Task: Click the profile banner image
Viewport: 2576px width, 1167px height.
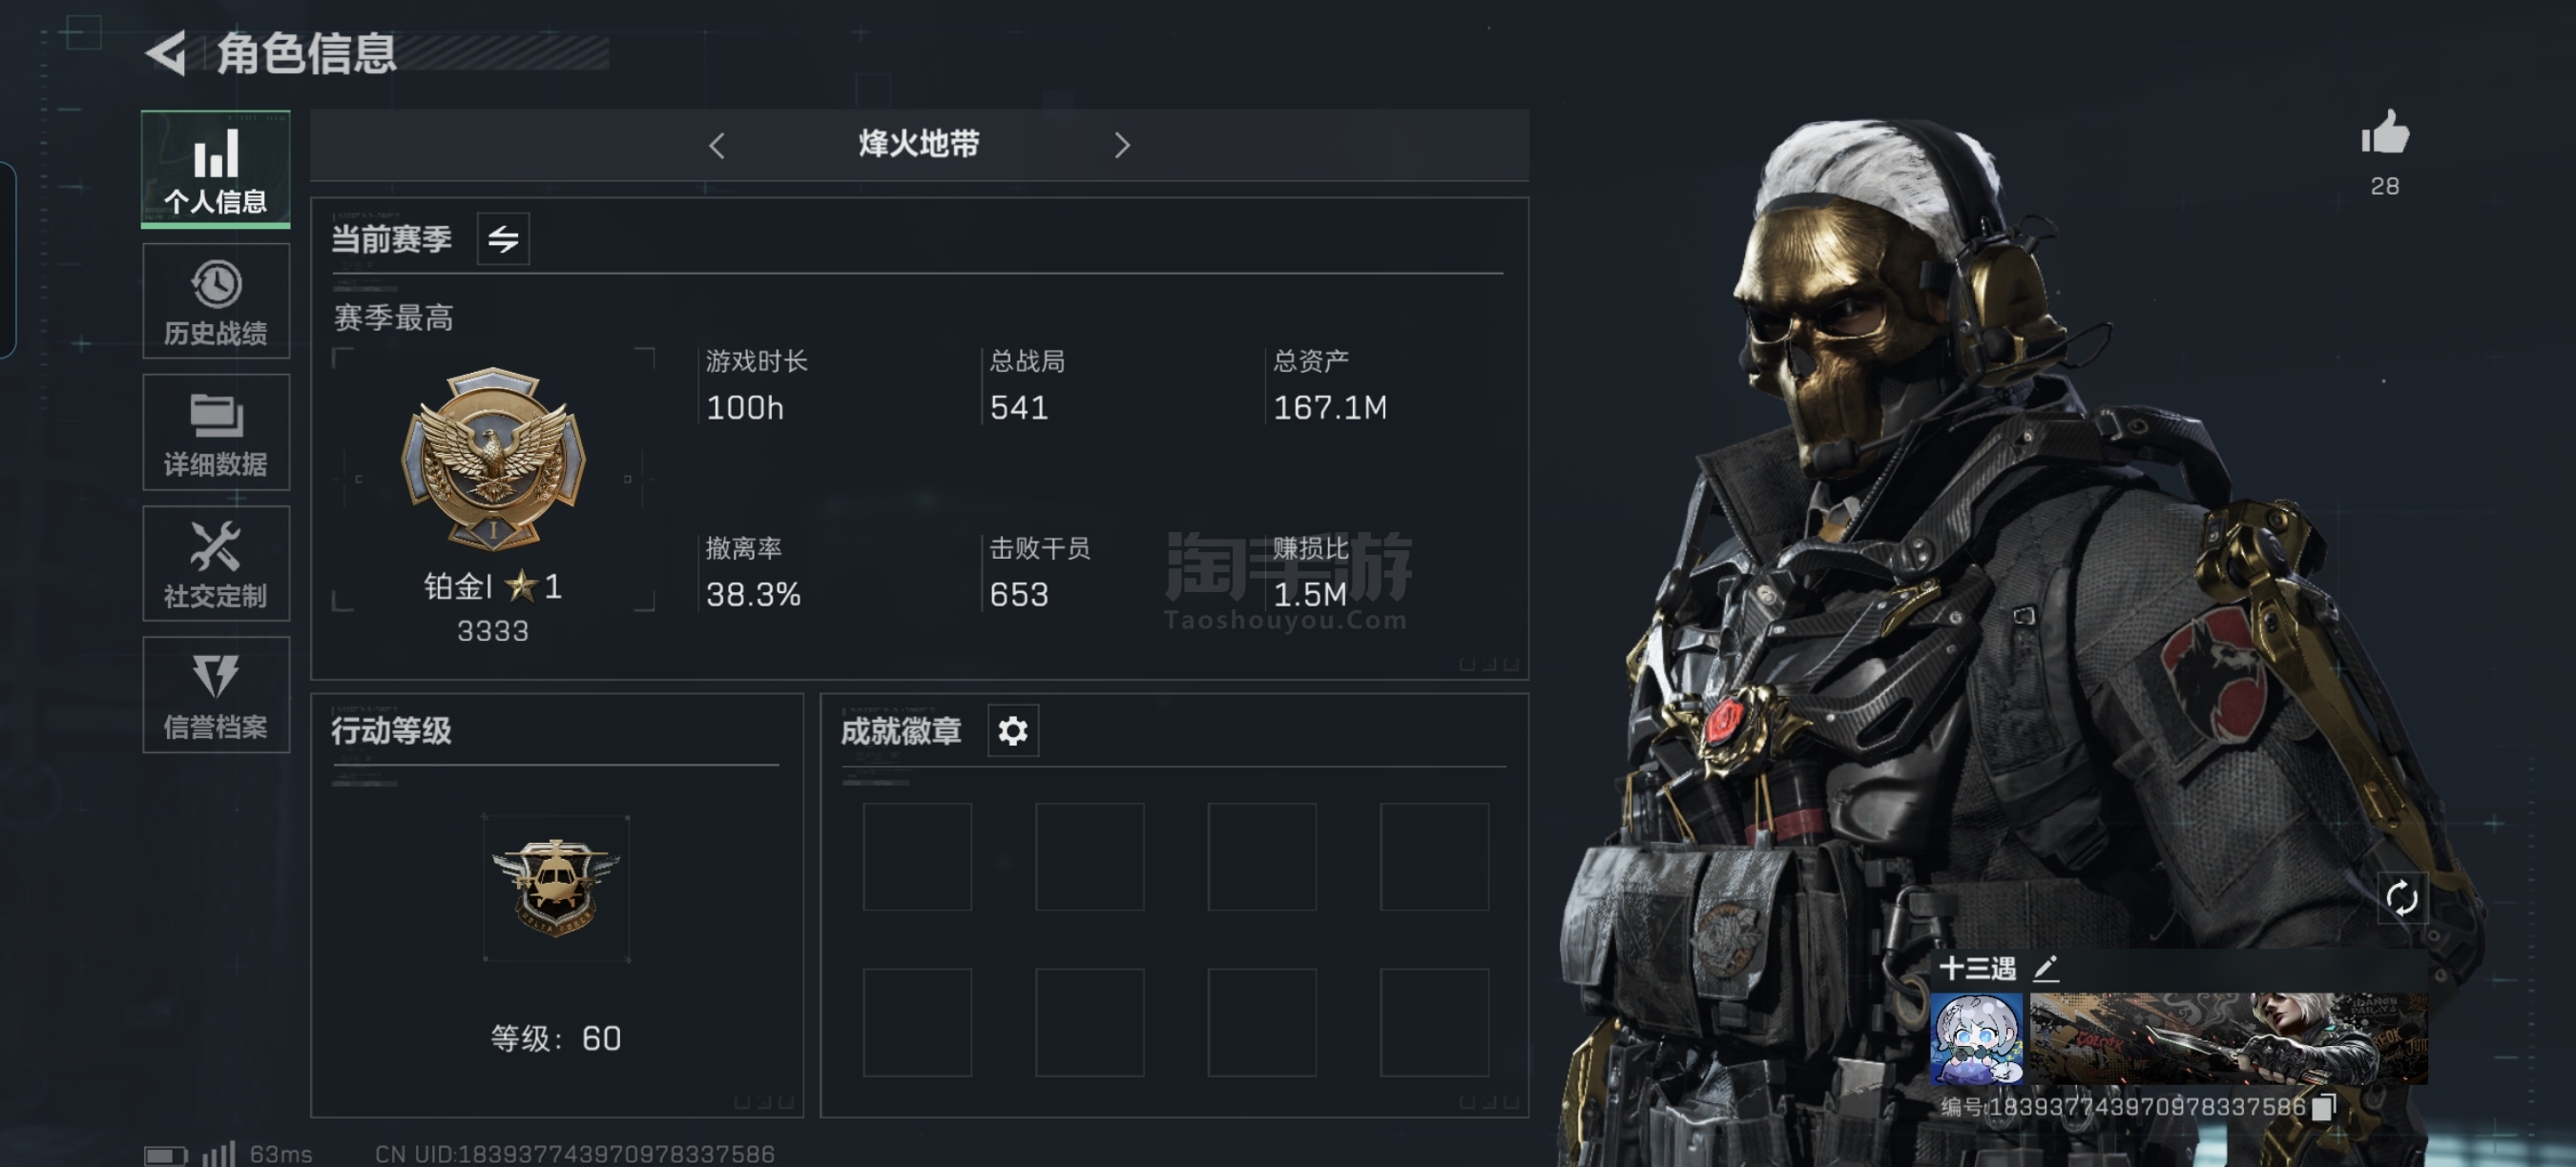Action: click(x=2228, y=1038)
